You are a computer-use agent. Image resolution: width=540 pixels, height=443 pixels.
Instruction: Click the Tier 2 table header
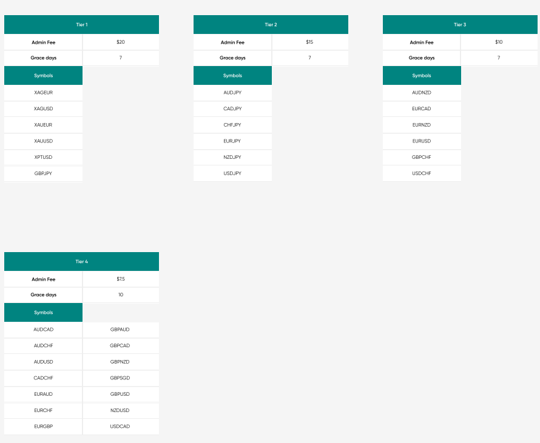(x=271, y=25)
